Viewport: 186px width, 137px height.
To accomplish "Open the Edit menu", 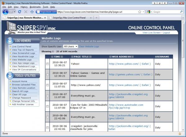I will pyautogui.click(x=10, y=7).
